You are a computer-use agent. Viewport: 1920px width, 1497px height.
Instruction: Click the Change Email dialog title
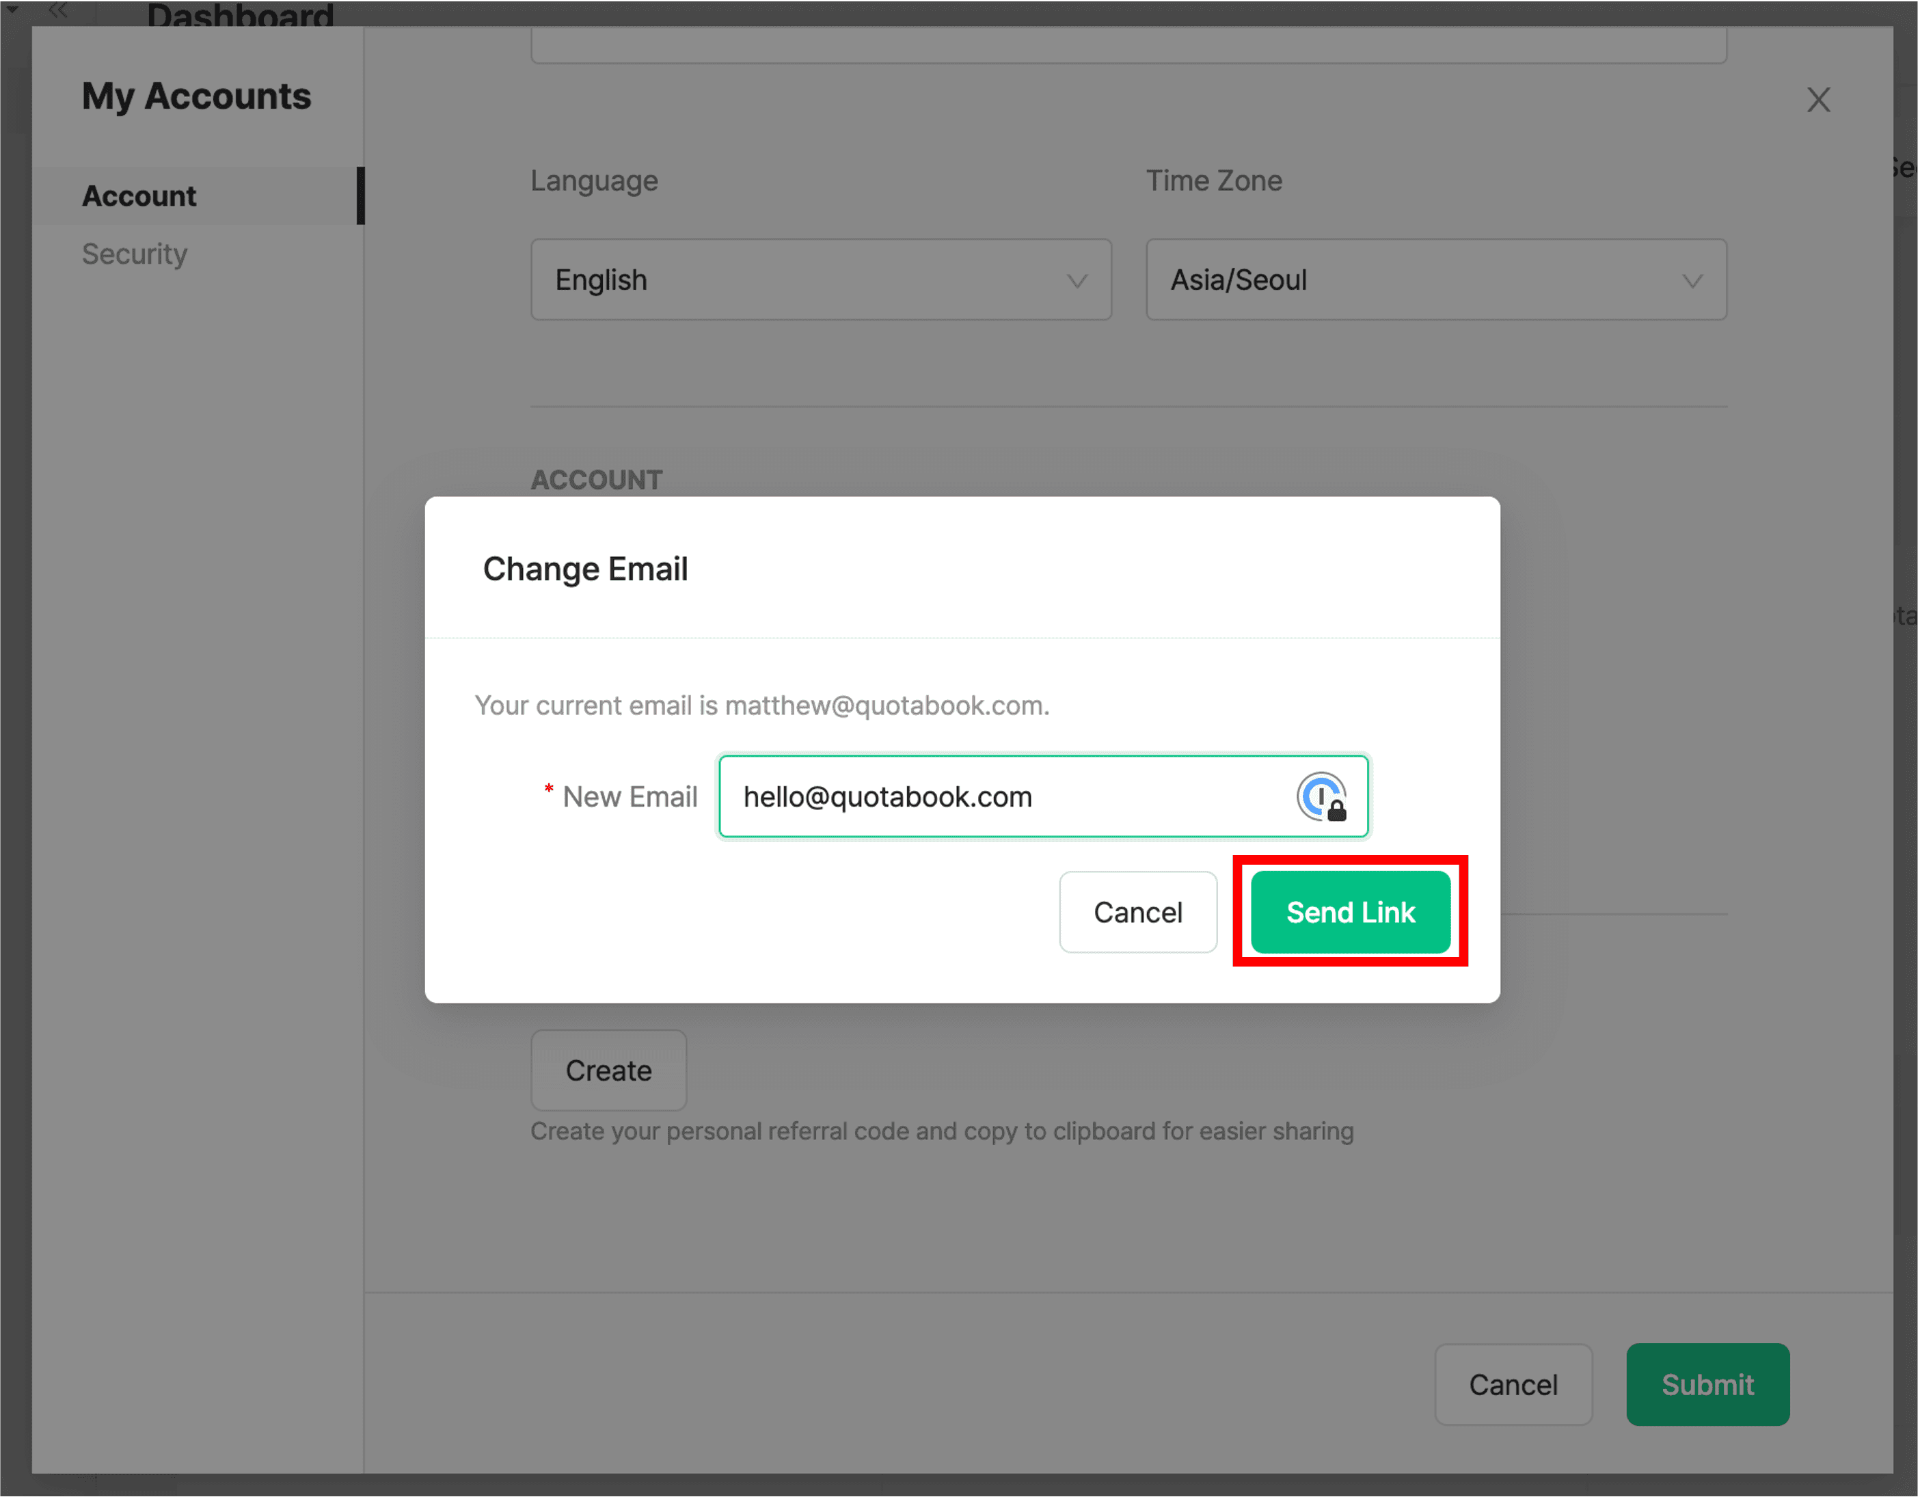[x=586, y=569]
